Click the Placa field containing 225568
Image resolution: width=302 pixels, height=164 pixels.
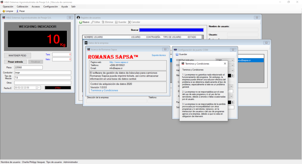tap(28, 67)
